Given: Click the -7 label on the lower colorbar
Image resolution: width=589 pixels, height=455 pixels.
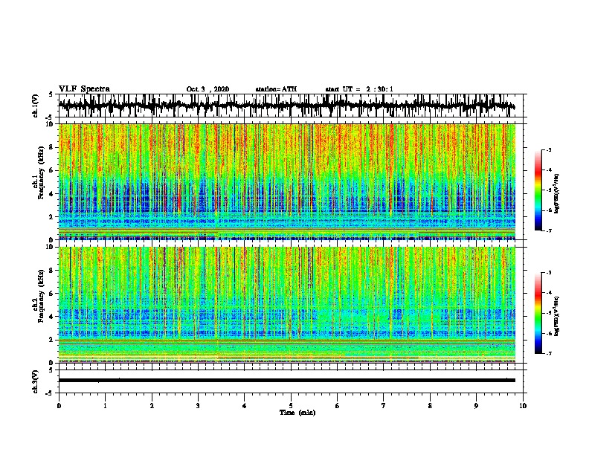Looking at the screenshot, I should 549,354.
